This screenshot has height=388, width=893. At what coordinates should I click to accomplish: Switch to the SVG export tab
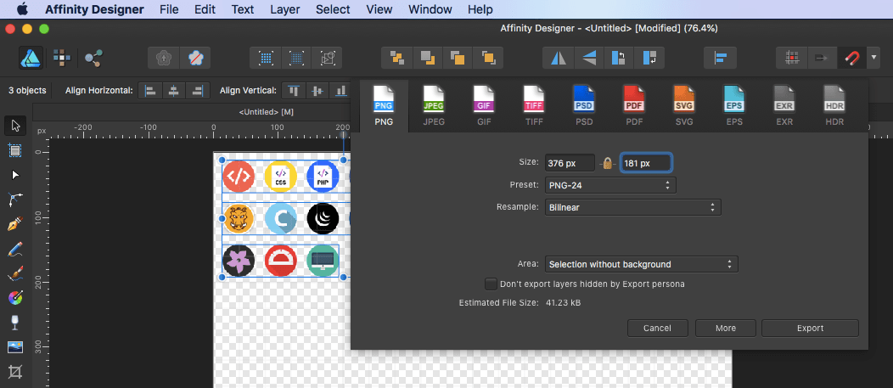click(x=683, y=107)
